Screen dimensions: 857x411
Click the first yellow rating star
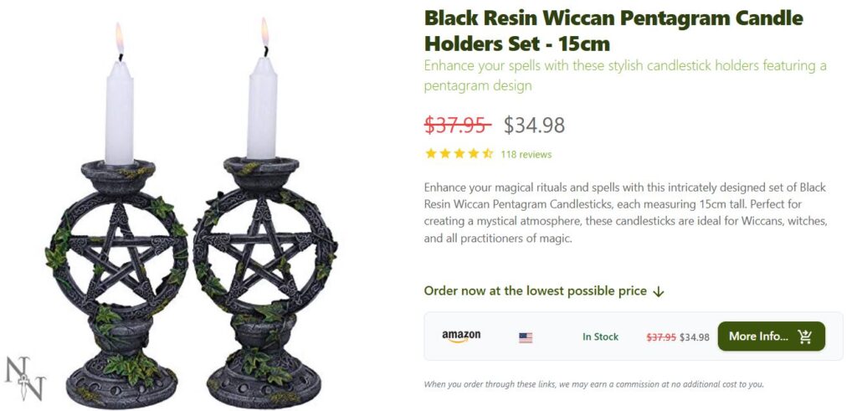[431, 153]
